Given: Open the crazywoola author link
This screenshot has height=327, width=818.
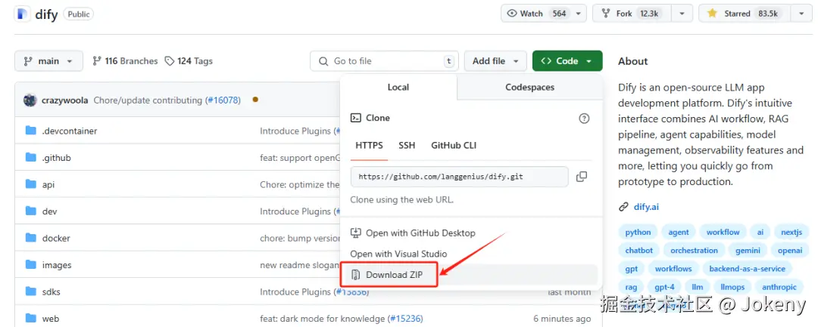Looking at the screenshot, I should [64, 100].
